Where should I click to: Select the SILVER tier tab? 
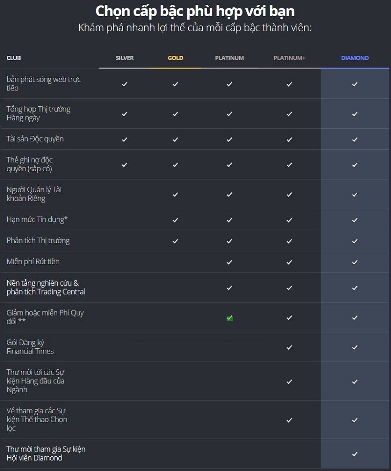pyautogui.click(x=125, y=58)
